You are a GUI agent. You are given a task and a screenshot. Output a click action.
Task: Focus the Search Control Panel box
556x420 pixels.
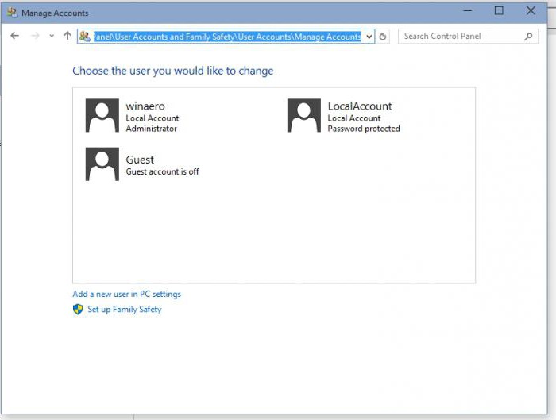pos(461,36)
